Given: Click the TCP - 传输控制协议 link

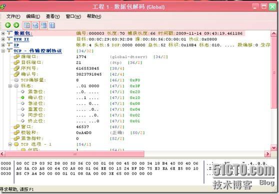Looking at the screenshot, I should pyautogui.click(x=37, y=51).
